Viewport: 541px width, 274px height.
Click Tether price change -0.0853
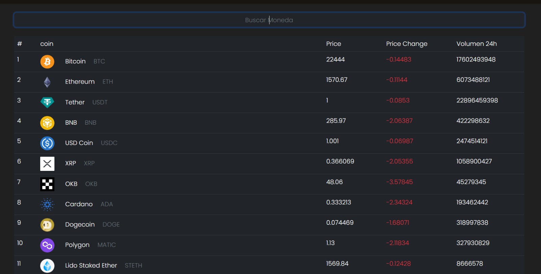point(398,100)
